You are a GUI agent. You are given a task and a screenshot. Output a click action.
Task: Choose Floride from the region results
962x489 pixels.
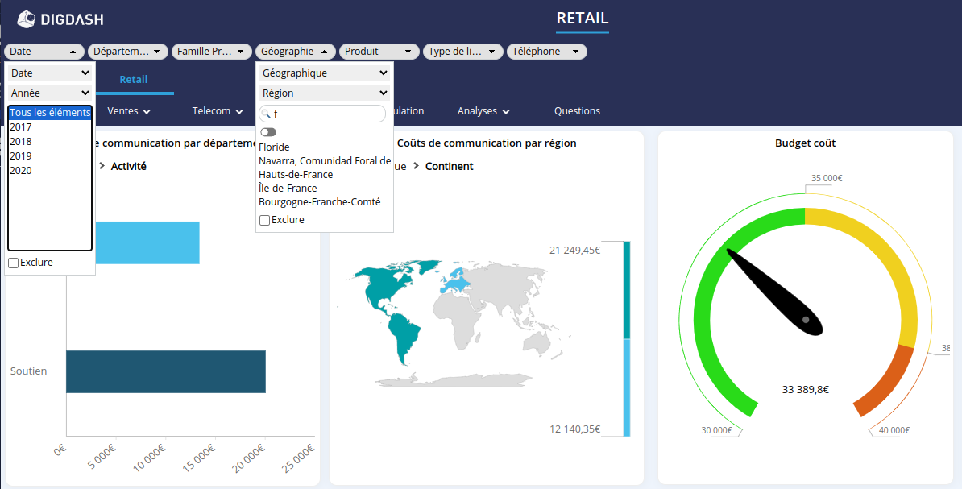(x=274, y=147)
